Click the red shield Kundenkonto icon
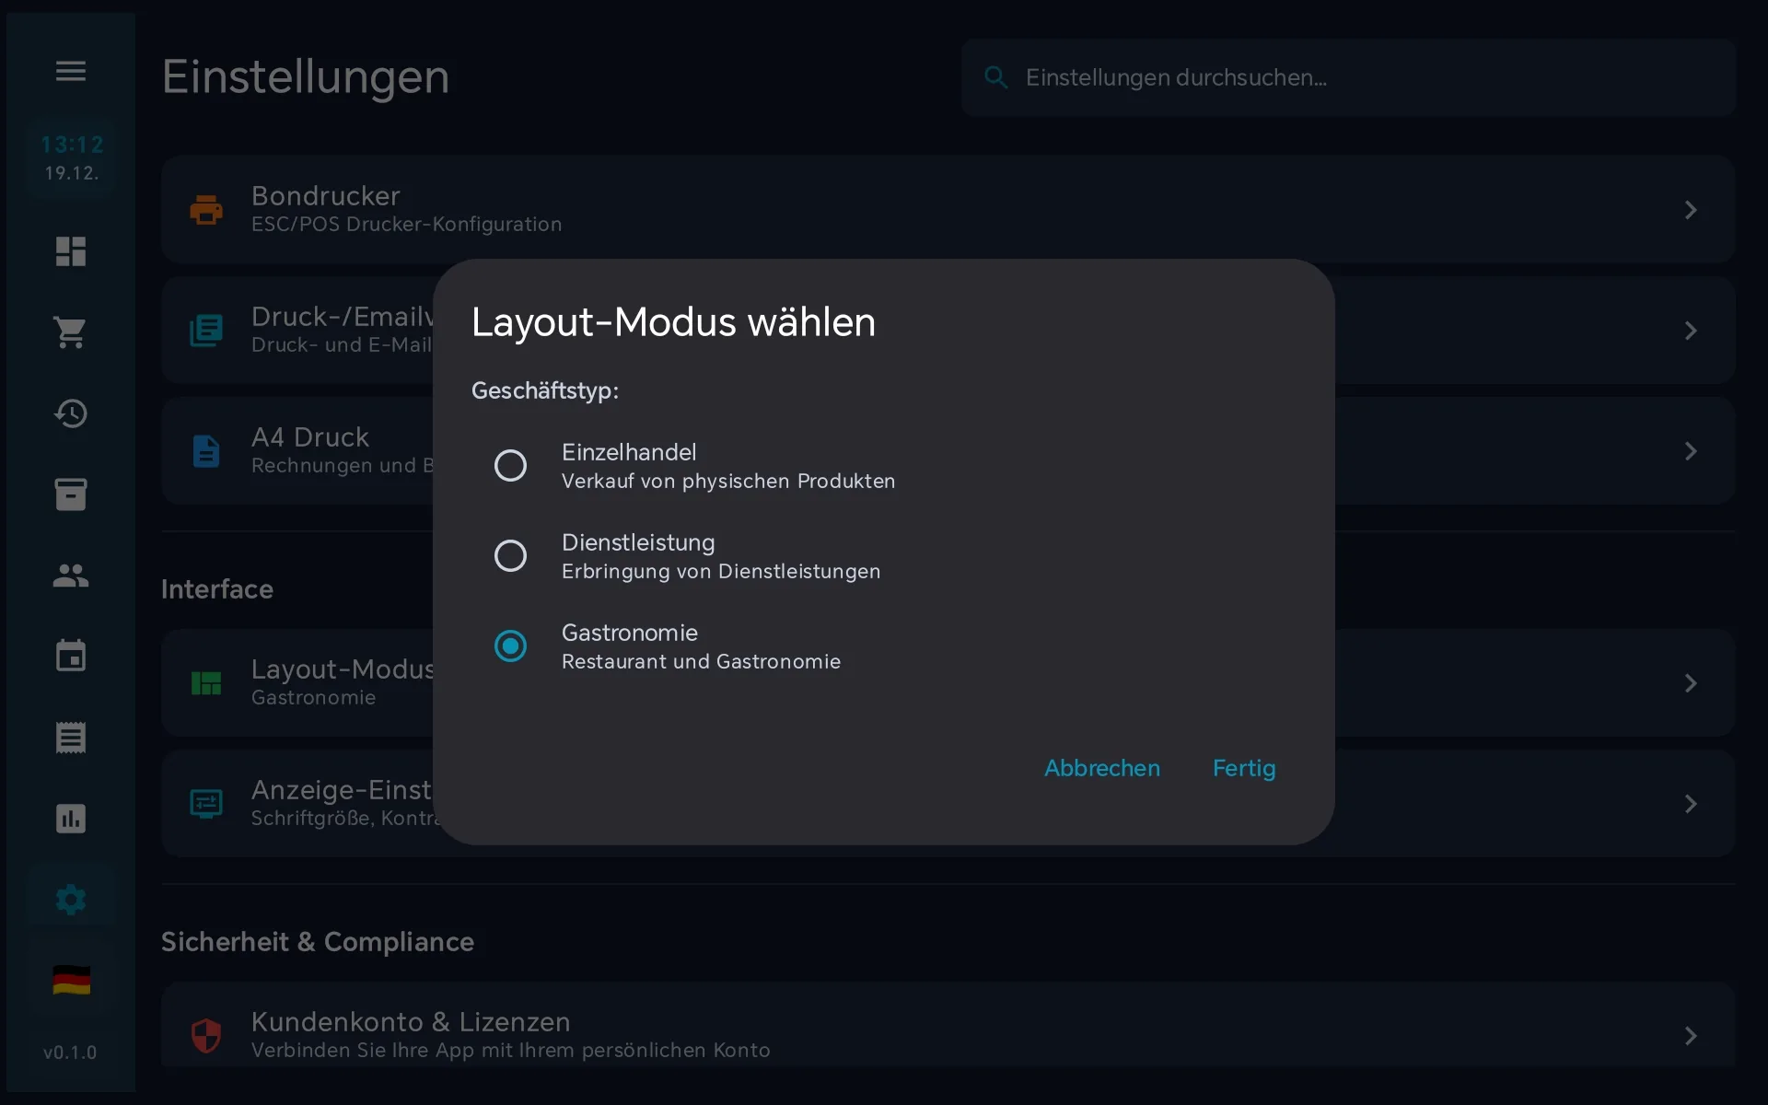The height and width of the screenshot is (1105, 1768). tap(206, 1036)
